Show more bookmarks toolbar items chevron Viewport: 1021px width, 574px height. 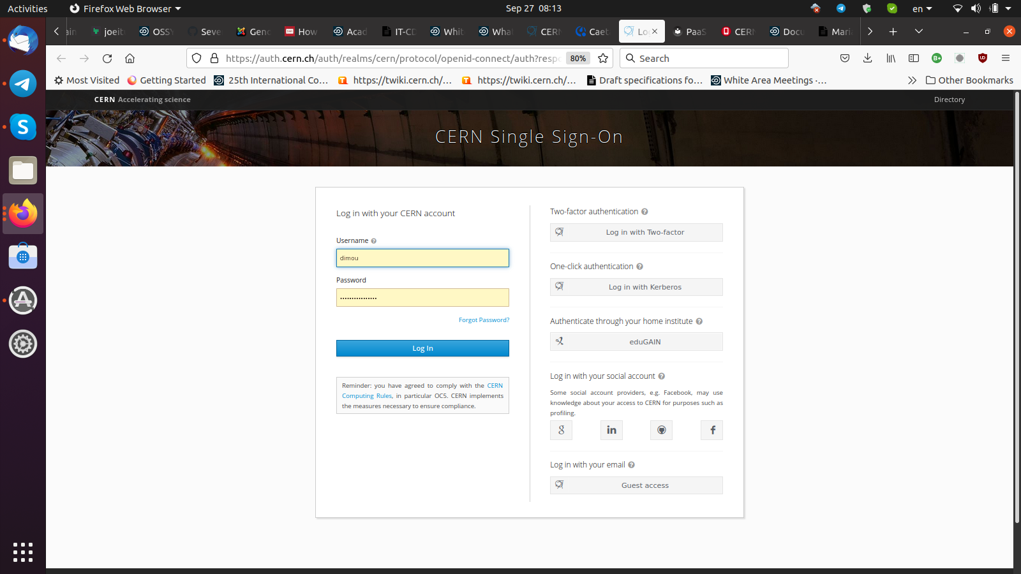click(912, 80)
